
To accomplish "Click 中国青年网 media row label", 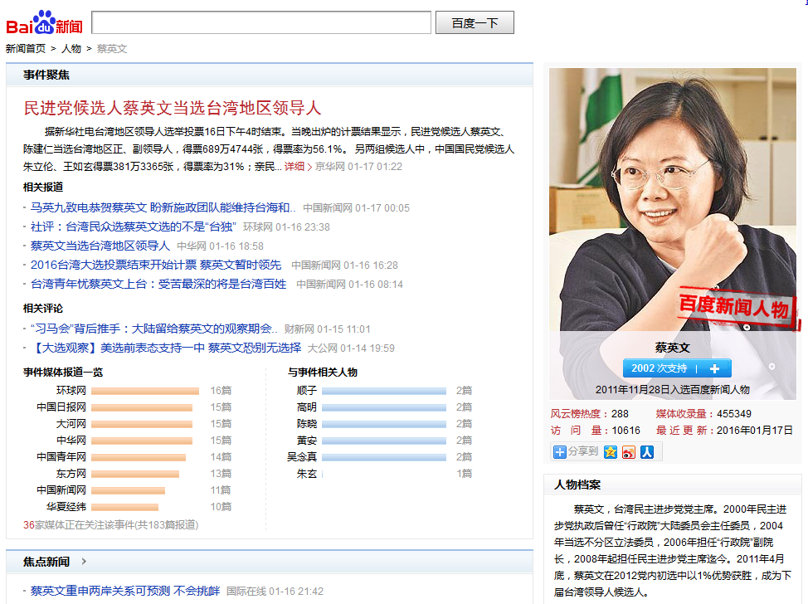I will [x=61, y=456].
